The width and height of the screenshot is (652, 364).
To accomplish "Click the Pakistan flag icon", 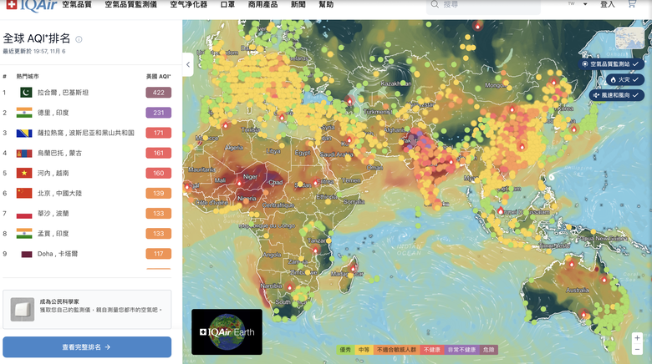I will [26, 92].
